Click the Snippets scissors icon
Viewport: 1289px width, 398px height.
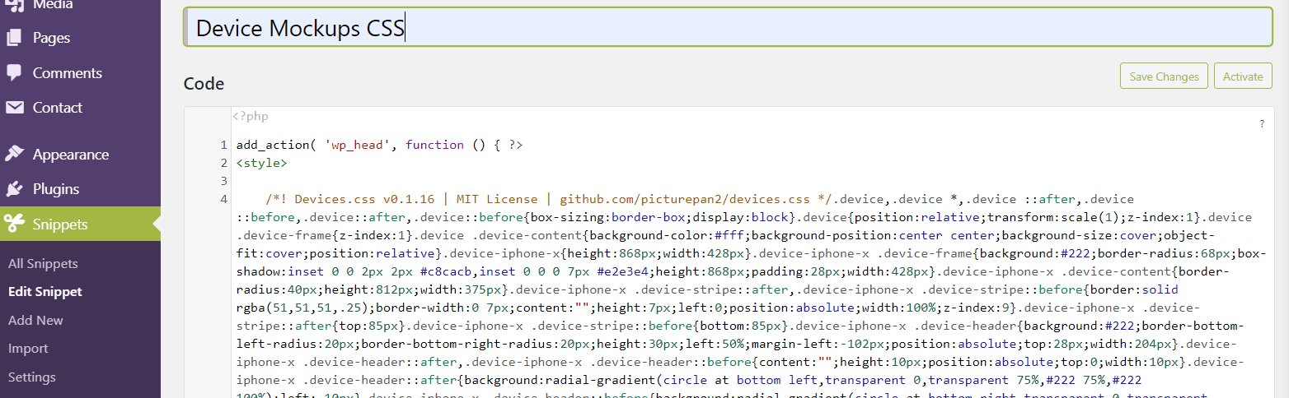point(14,224)
